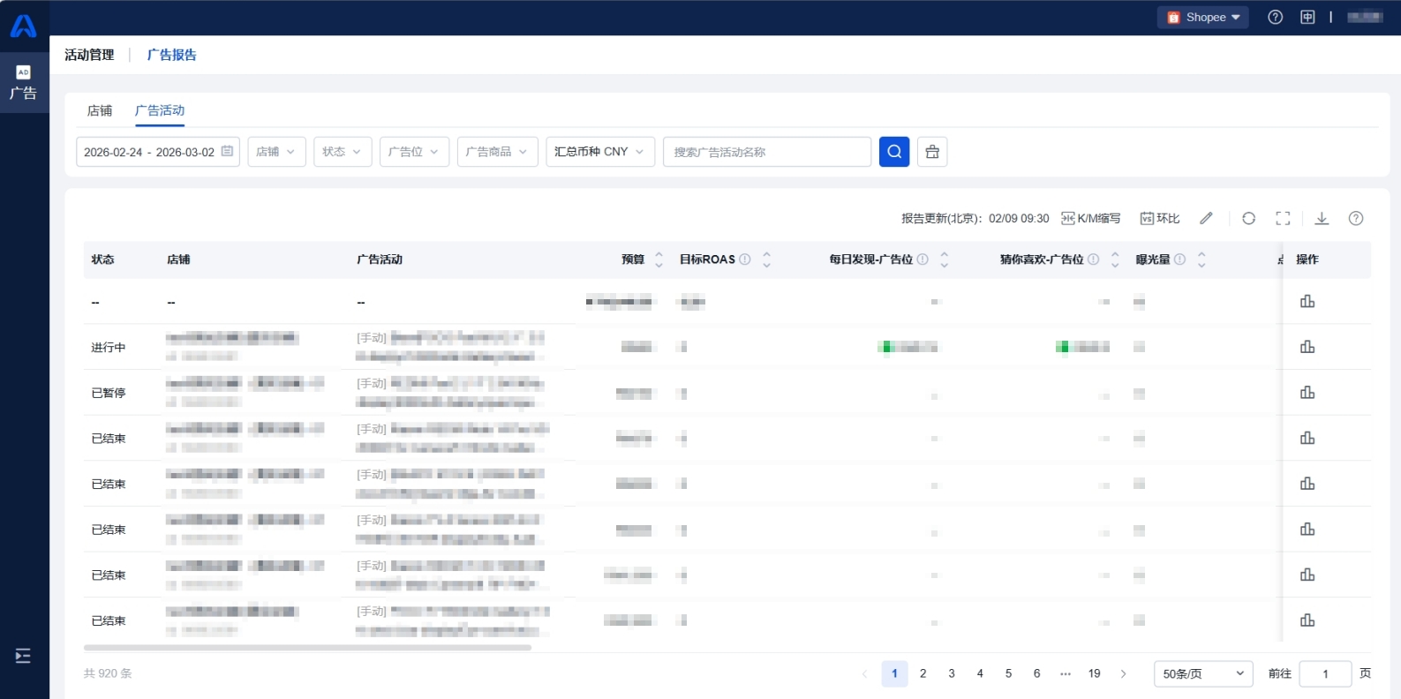Open chart for the 进行中 campaign row
This screenshot has width=1401, height=699.
click(x=1307, y=347)
